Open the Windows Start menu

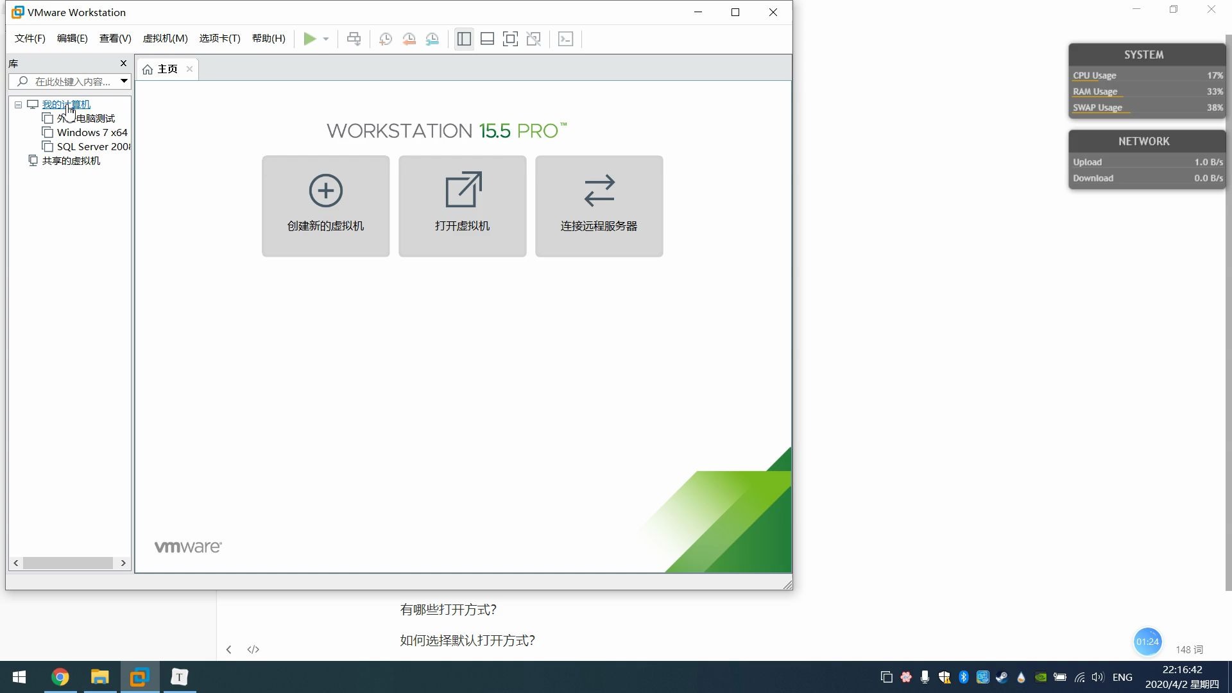click(19, 677)
